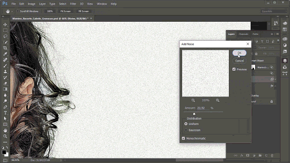
Task: Select the Eraser tool
Action: (5, 83)
